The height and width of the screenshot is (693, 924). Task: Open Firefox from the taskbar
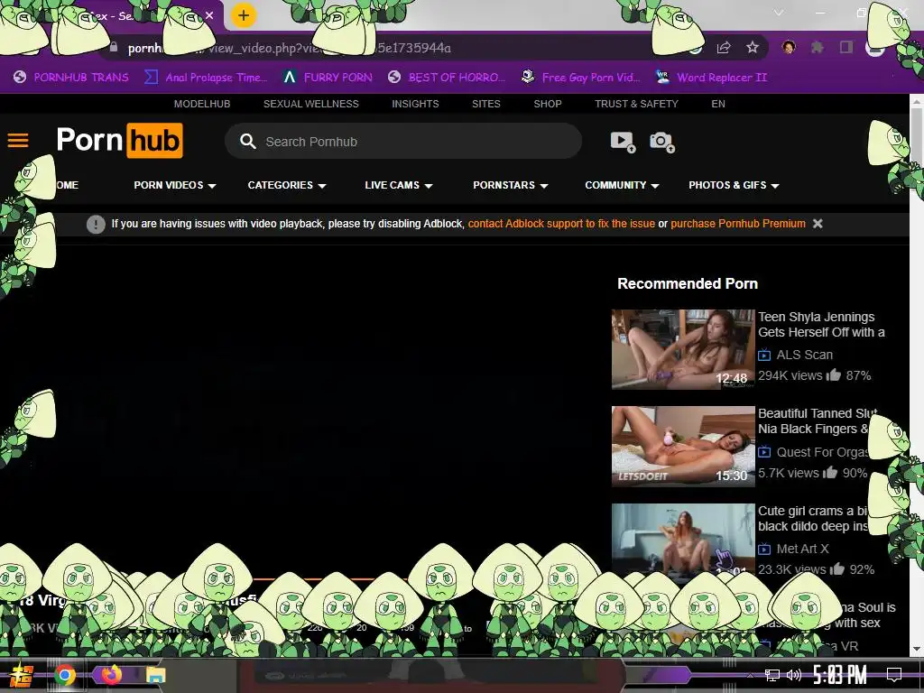coord(111,675)
